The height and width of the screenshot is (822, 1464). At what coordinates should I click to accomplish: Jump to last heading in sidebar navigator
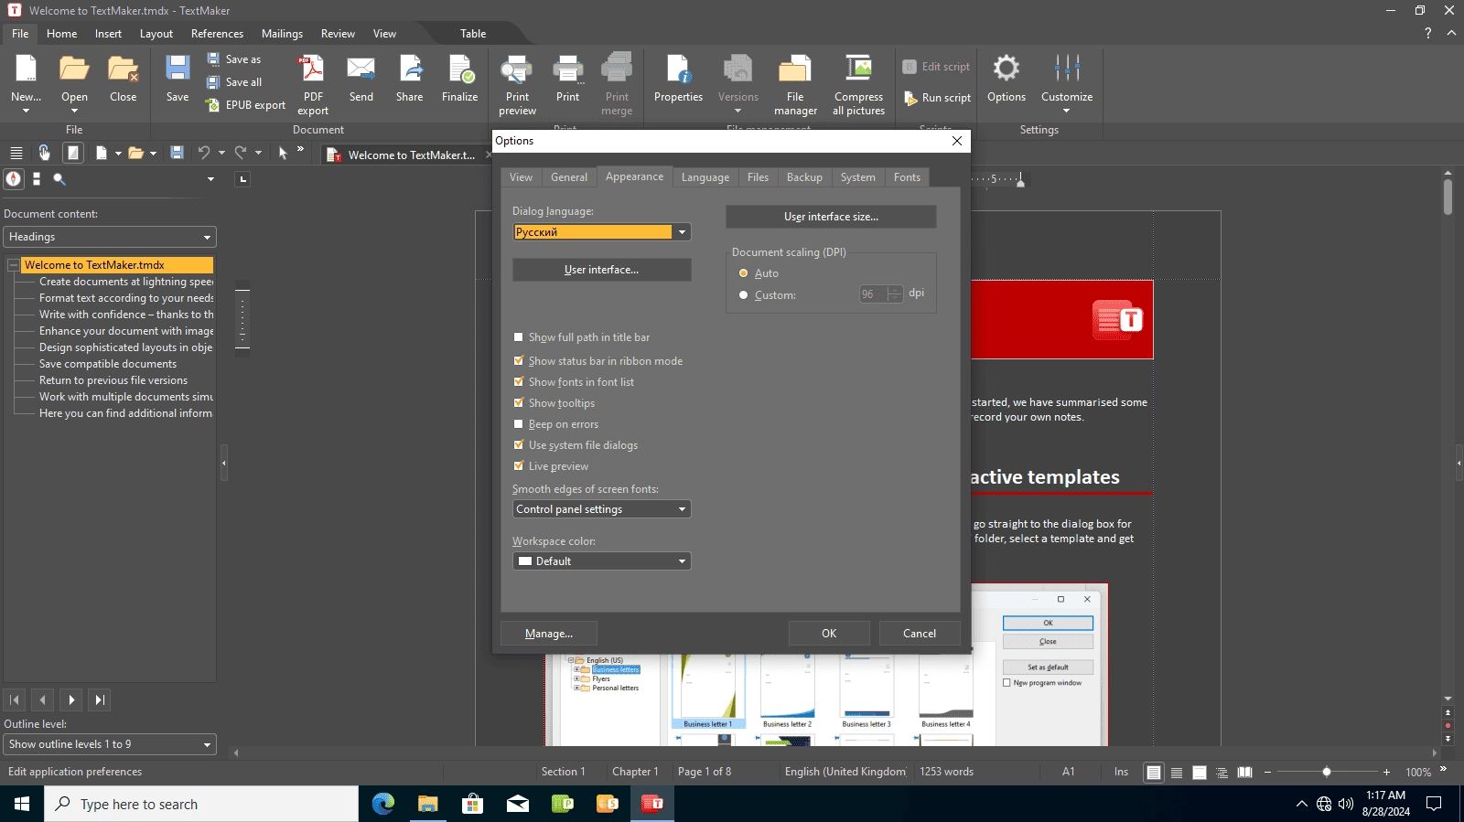(x=100, y=700)
